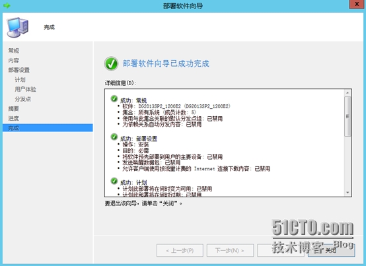
Task: Click the 目的: 必需 line
Action: [135, 151]
